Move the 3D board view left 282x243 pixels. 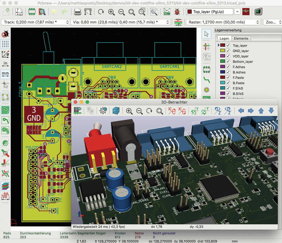[241, 111]
